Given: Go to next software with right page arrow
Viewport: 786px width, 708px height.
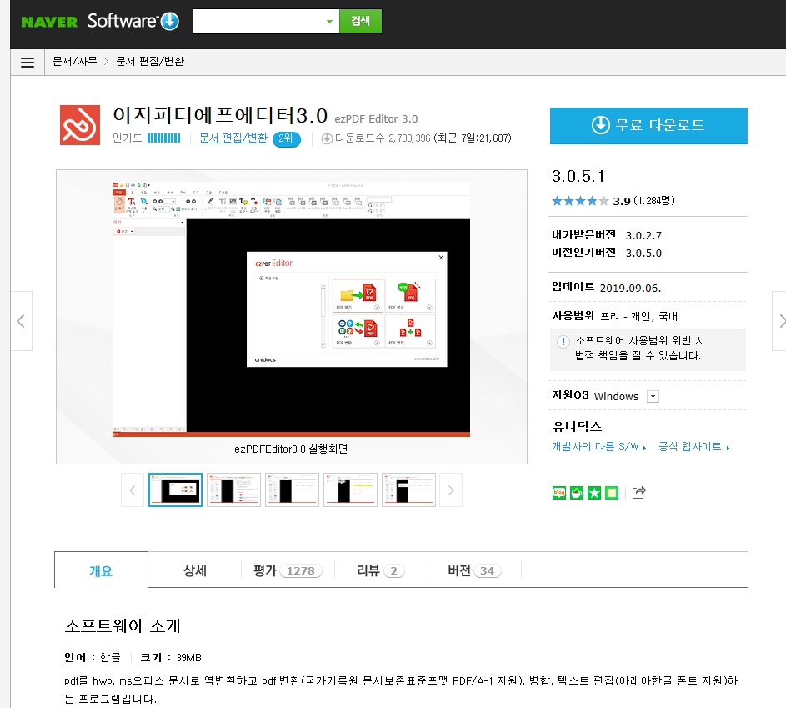Looking at the screenshot, I should click(779, 321).
